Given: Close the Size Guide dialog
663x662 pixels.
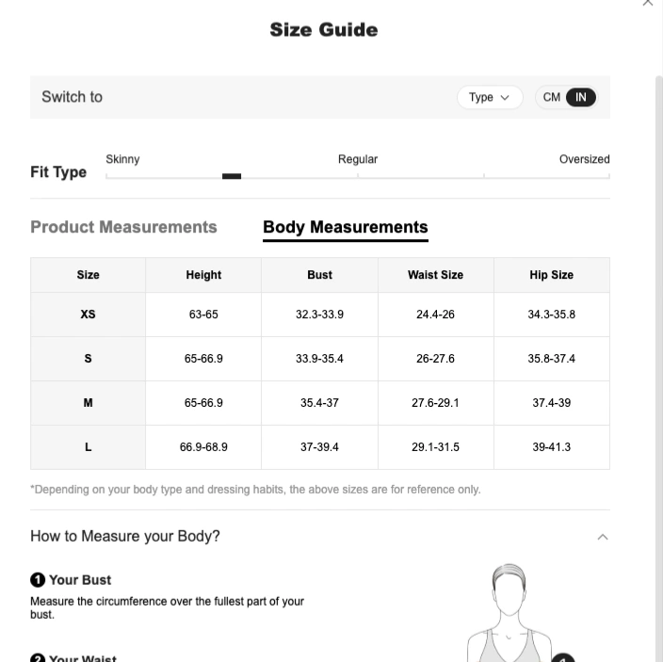Looking at the screenshot, I should pyautogui.click(x=647, y=3).
